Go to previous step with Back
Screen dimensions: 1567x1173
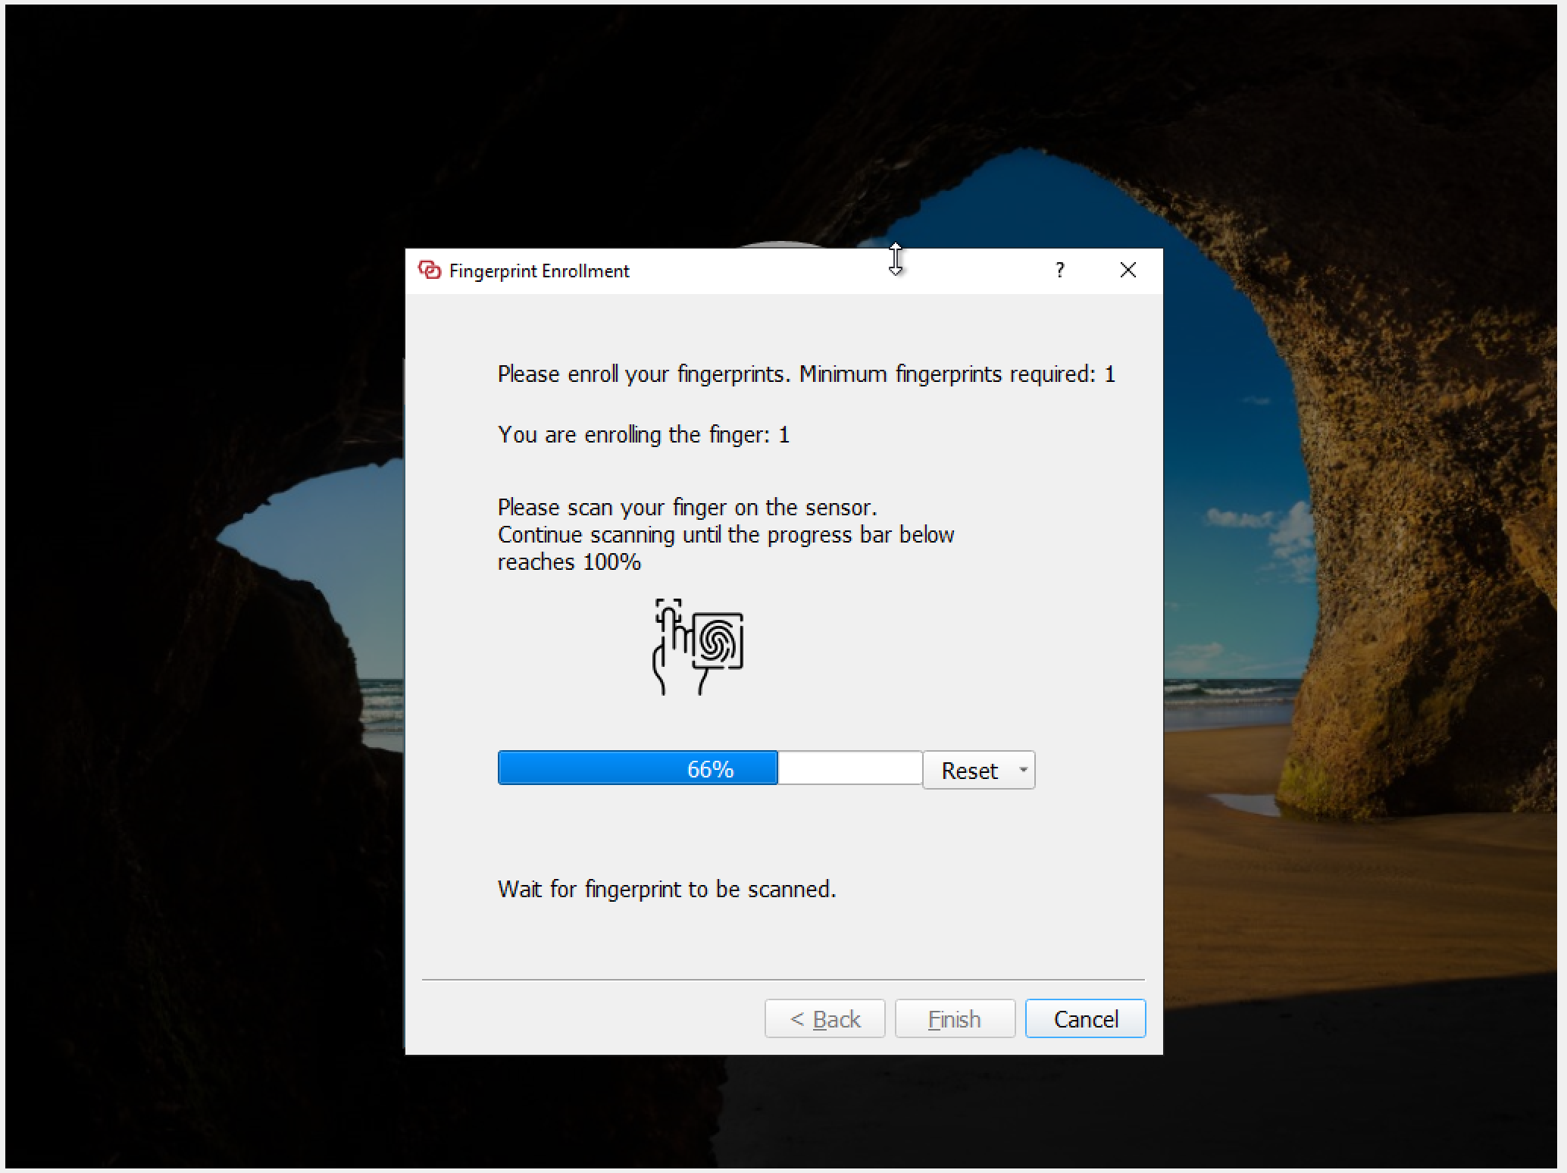(824, 1018)
